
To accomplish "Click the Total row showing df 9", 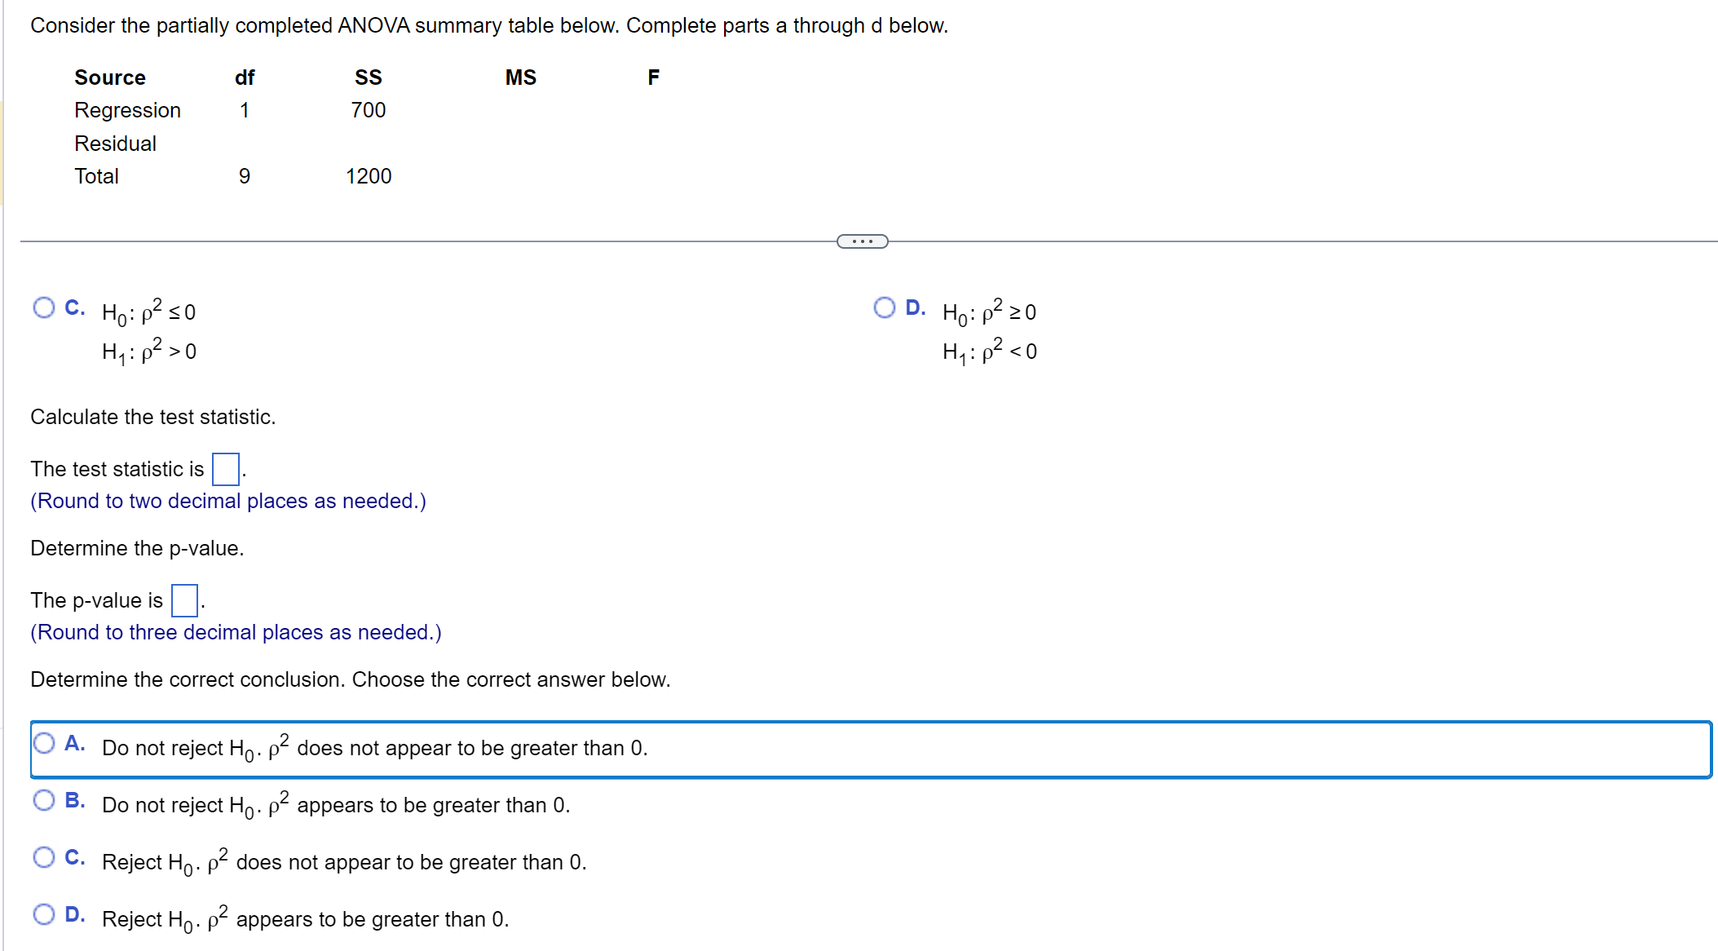I will (x=97, y=176).
